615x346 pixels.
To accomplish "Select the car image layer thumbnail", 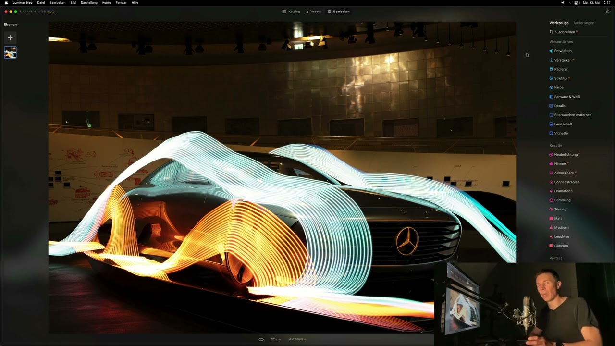I will coord(10,52).
